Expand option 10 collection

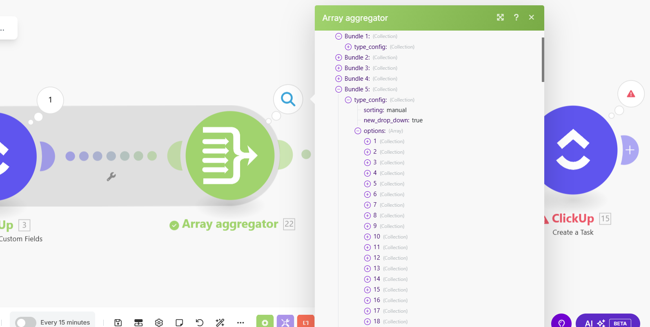click(x=367, y=237)
